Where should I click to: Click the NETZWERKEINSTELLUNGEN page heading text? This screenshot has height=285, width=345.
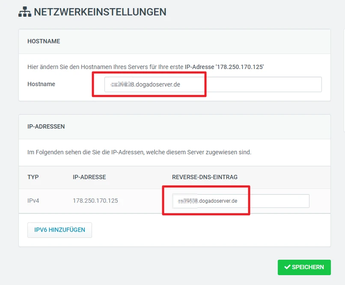coord(100,12)
